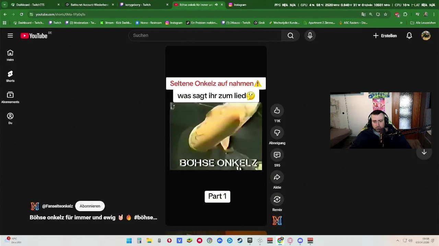The height and width of the screenshot is (246, 439).
Task: Open the Stream - Kick Dashboard bookmark
Action: coord(116,23)
